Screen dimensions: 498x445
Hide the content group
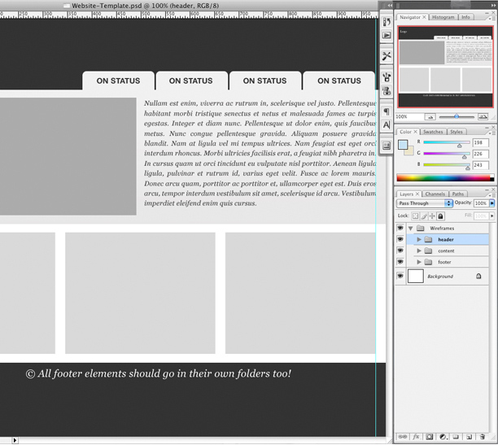click(x=400, y=251)
